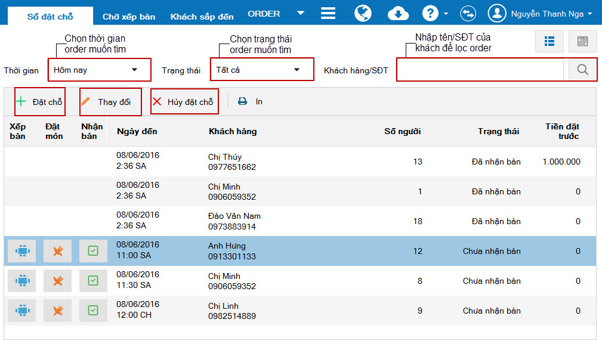Image resolution: width=602 pixels, height=341 pixels.
Task: Click the Đặt chỗ button
Action: pos(39,102)
